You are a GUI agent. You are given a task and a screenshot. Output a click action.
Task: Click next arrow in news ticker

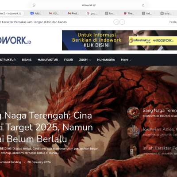[x=122, y=22]
